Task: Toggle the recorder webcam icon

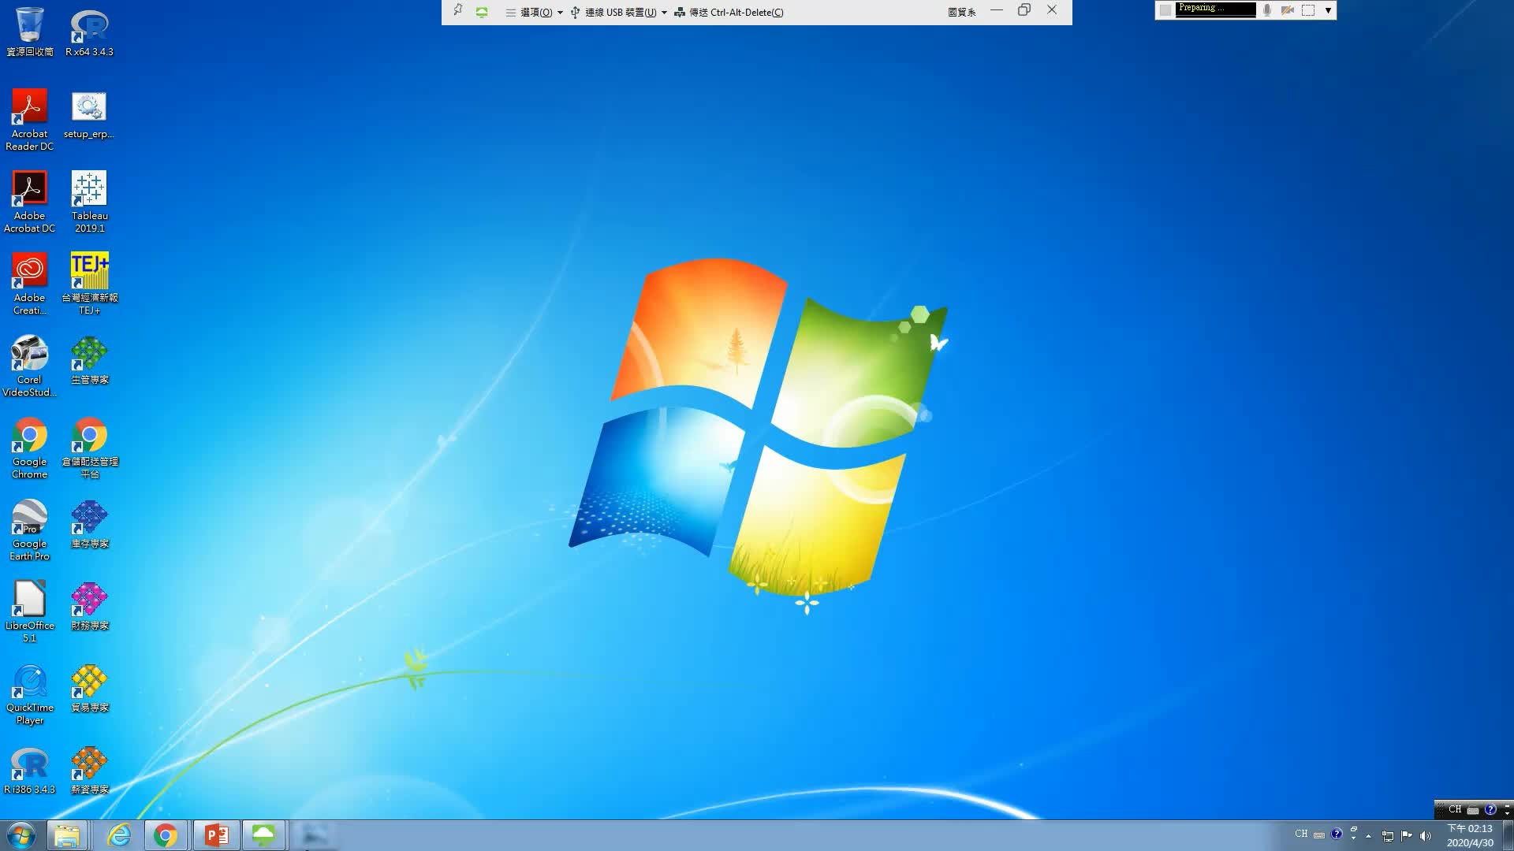Action: point(1288,10)
